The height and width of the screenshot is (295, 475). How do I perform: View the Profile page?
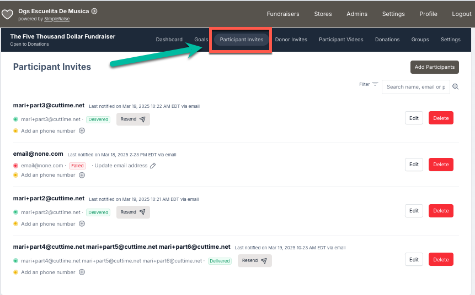click(428, 14)
